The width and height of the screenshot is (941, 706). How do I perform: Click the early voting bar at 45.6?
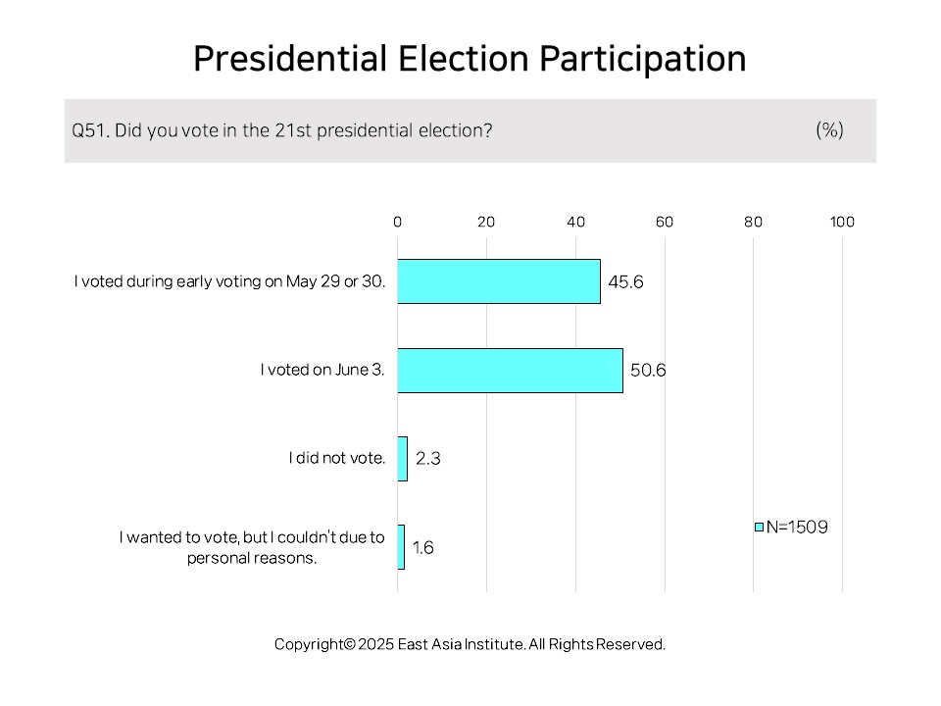(x=499, y=281)
